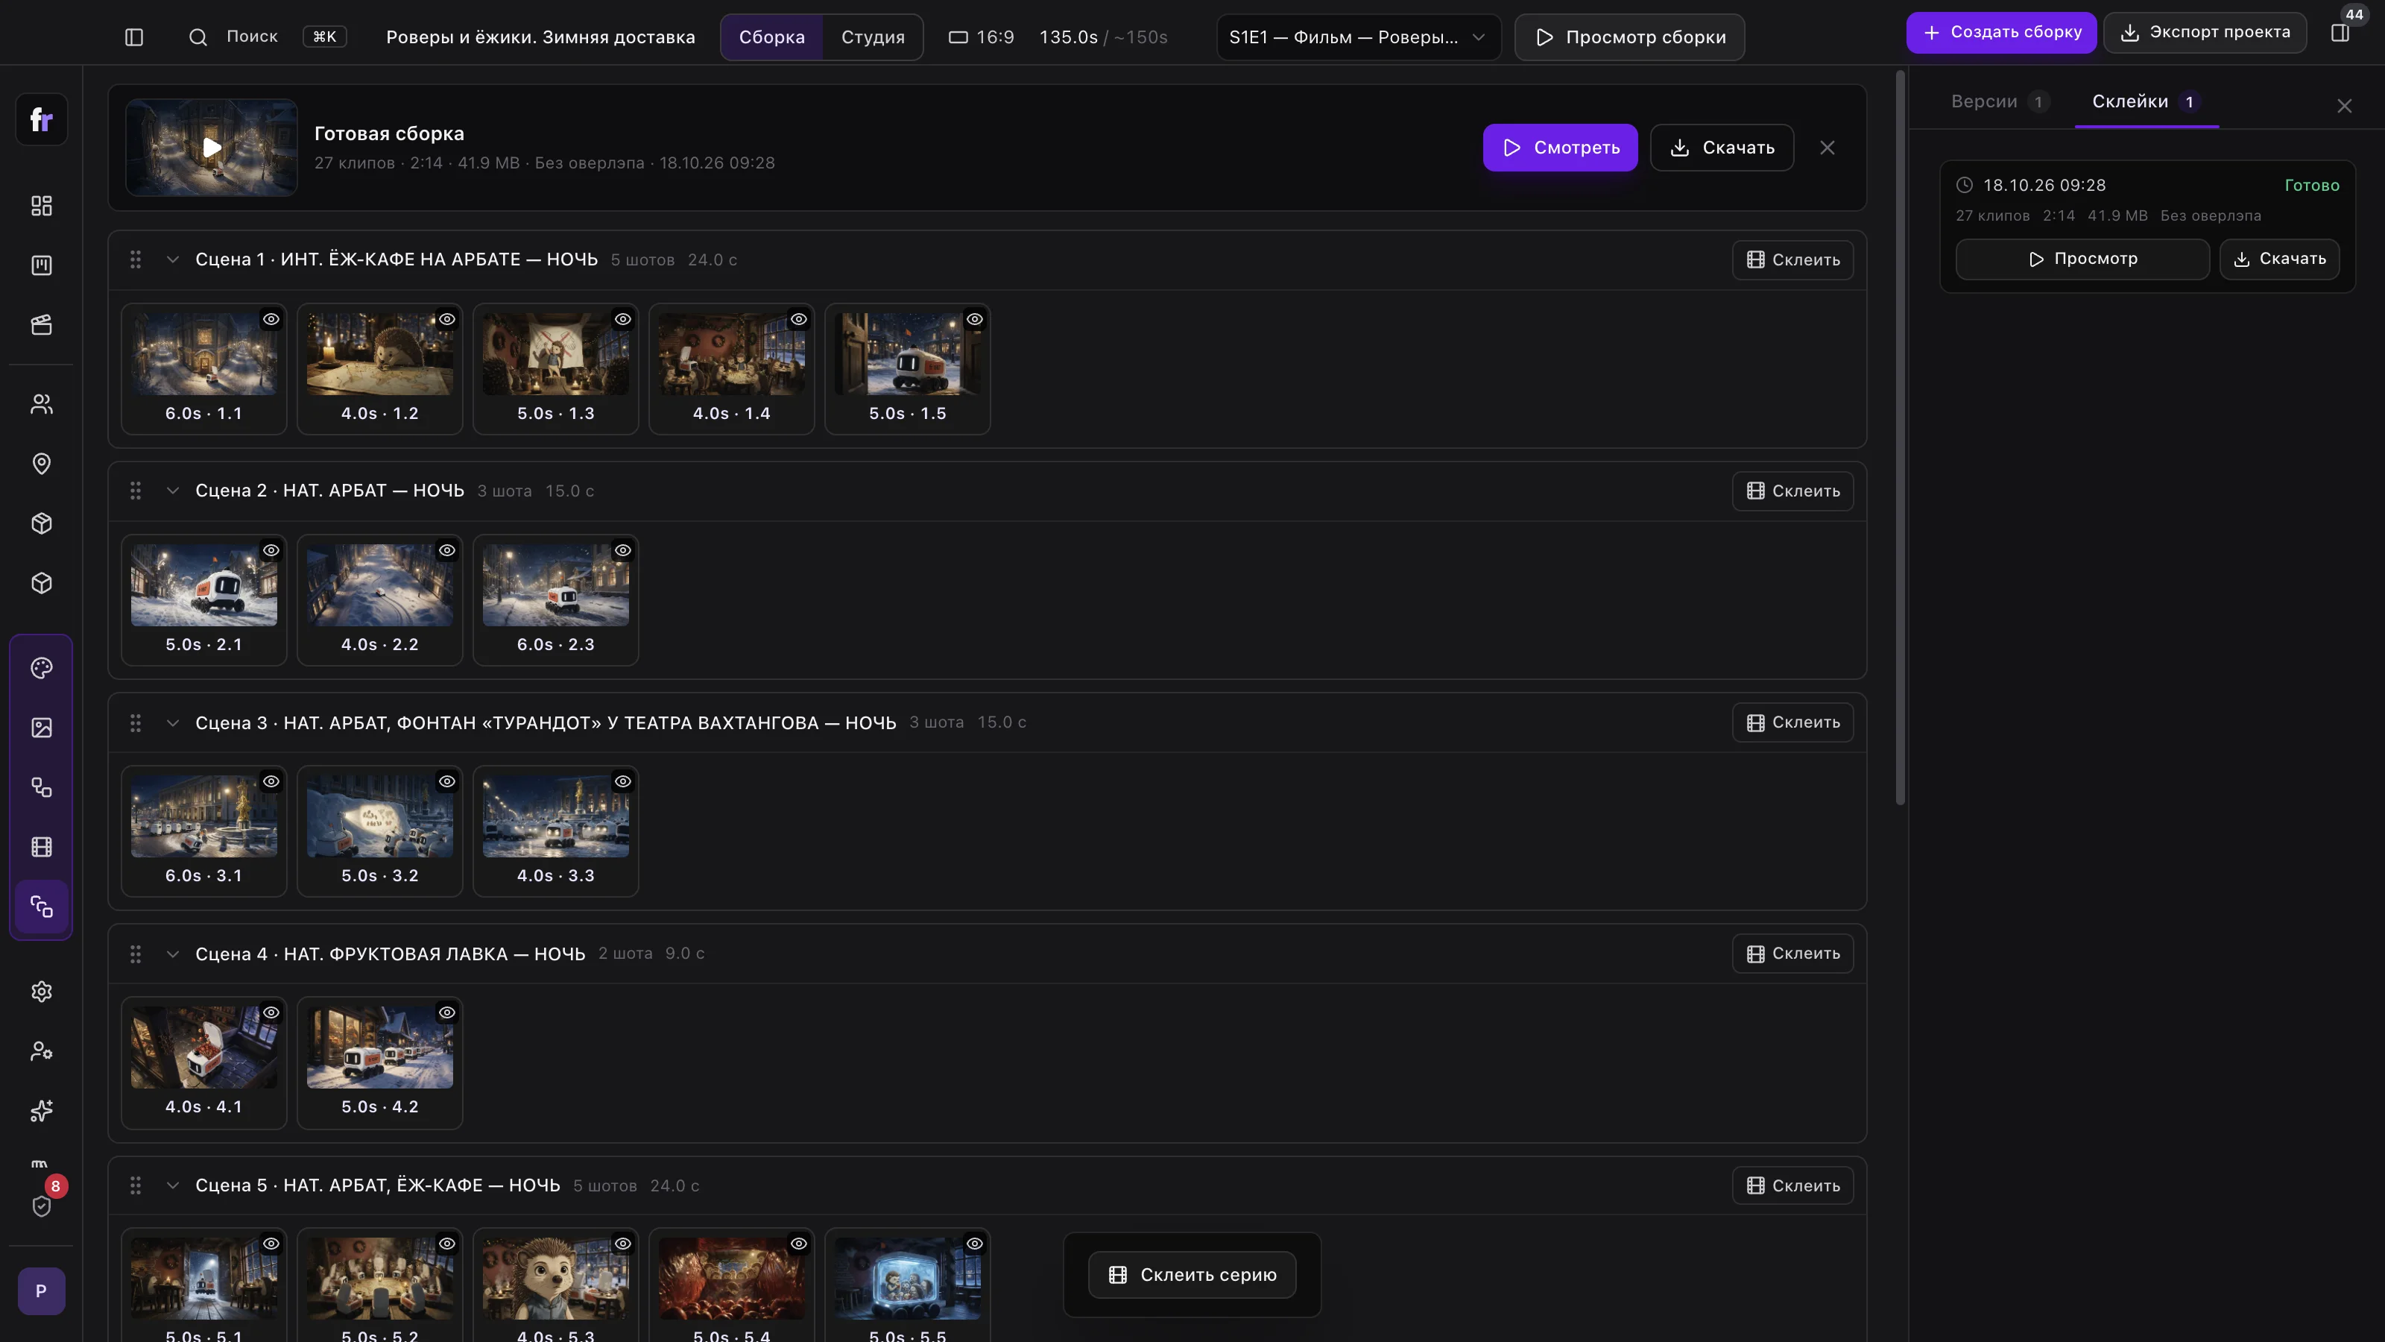The width and height of the screenshot is (2385, 1342).
Task: Collapse Сцена 1 with its chevron
Action: click(x=172, y=259)
